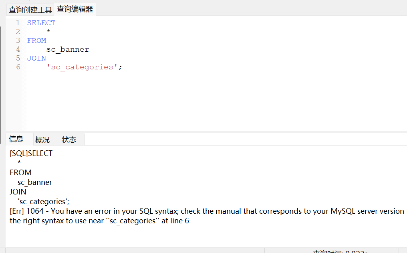This screenshot has width=407, height=253.
Task: Click the JOIN keyword in the query editor
Action: tap(36, 58)
